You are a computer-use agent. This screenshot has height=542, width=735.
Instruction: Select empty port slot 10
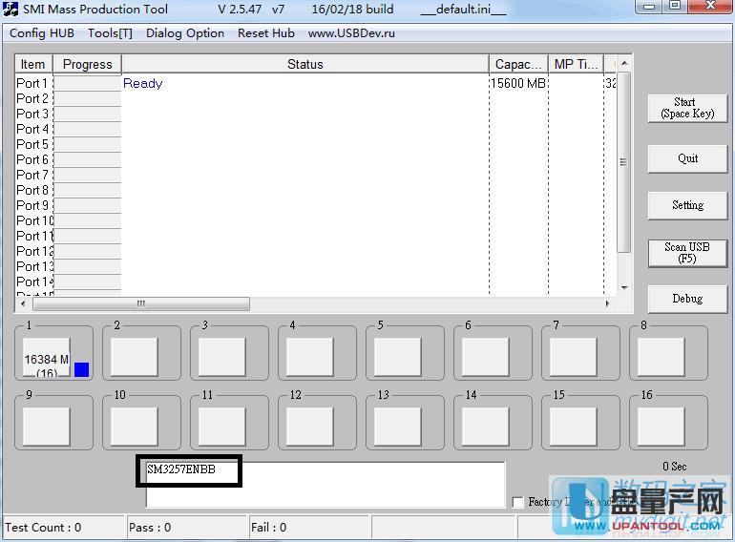(x=134, y=427)
